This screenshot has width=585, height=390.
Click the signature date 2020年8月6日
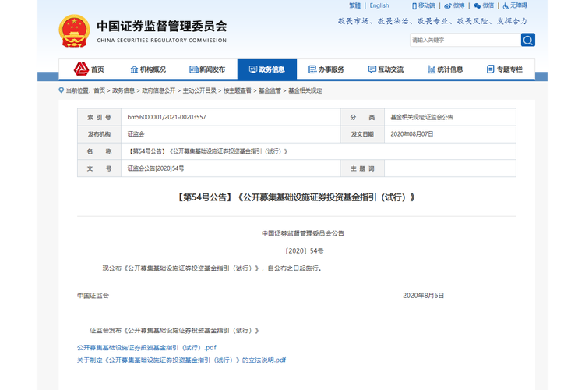click(x=424, y=296)
